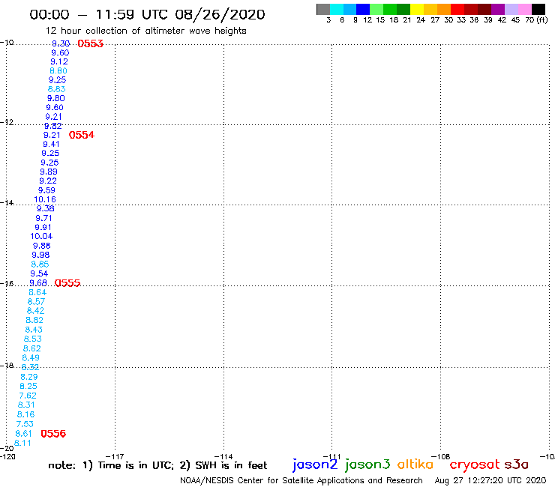Click the 8.57 wave height reading

click(37, 302)
